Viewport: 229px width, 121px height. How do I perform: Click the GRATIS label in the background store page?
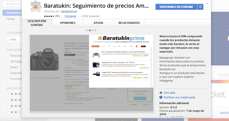point(224,113)
